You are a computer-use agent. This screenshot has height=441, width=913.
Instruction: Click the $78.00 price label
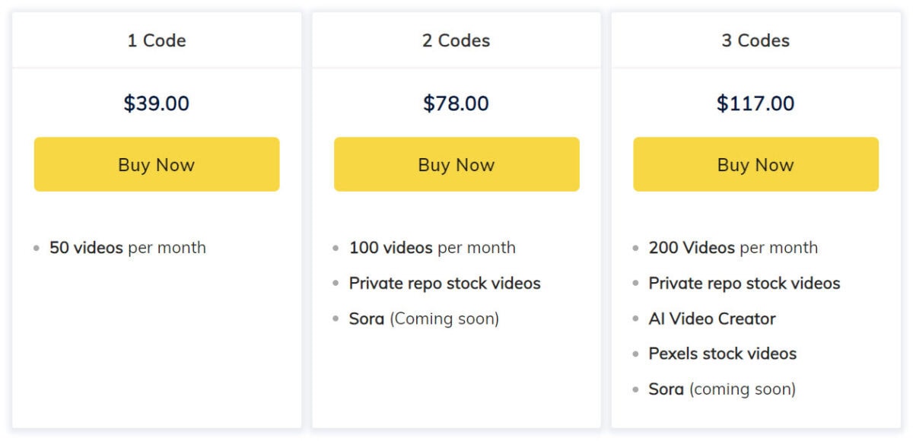point(456,103)
